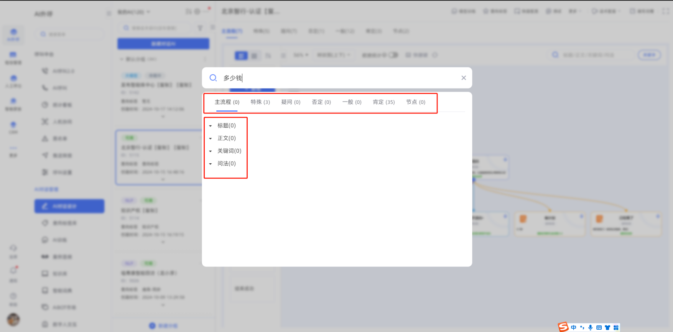Open the 疑问 (0) tab
This screenshot has width=673, height=332.
coord(291,102)
